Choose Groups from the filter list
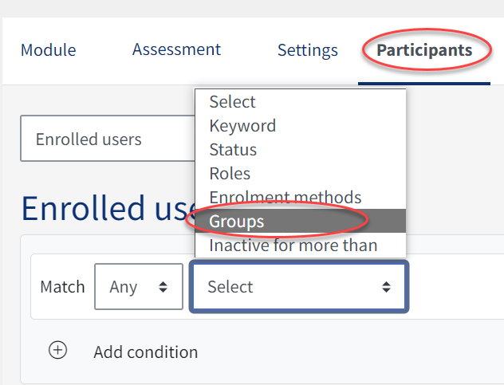The width and height of the screenshot is (504, 385). [236, 221]
